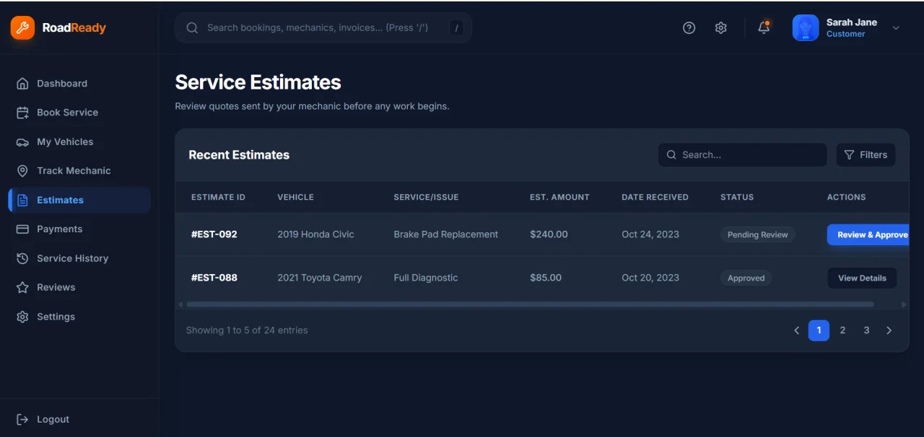Open the Payments menu item

pyautogui.click(x=79, y=229)
